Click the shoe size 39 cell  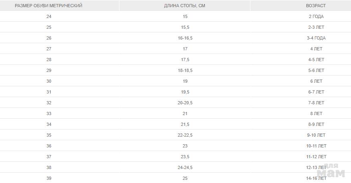[x=49, y=178]
